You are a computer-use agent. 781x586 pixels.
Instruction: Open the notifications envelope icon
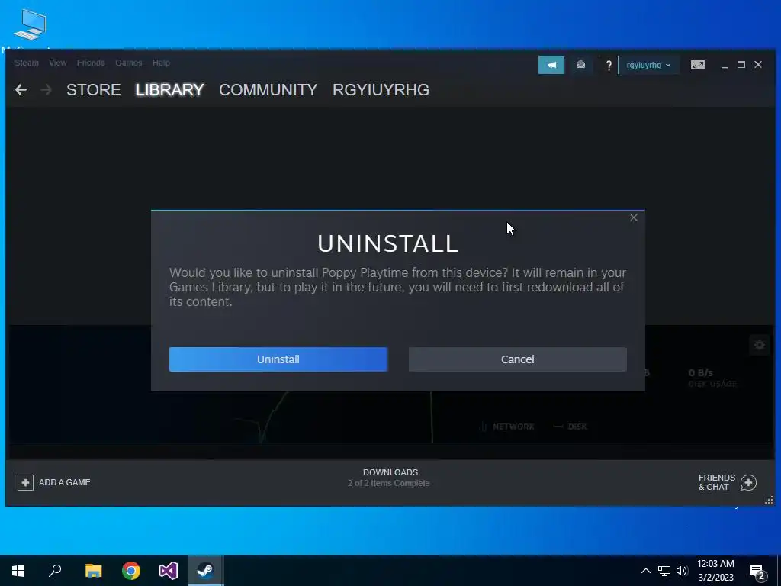coord(580,65)
